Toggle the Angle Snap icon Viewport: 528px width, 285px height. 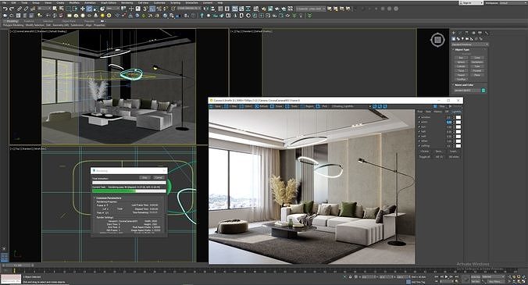click(x=152, y=9)
